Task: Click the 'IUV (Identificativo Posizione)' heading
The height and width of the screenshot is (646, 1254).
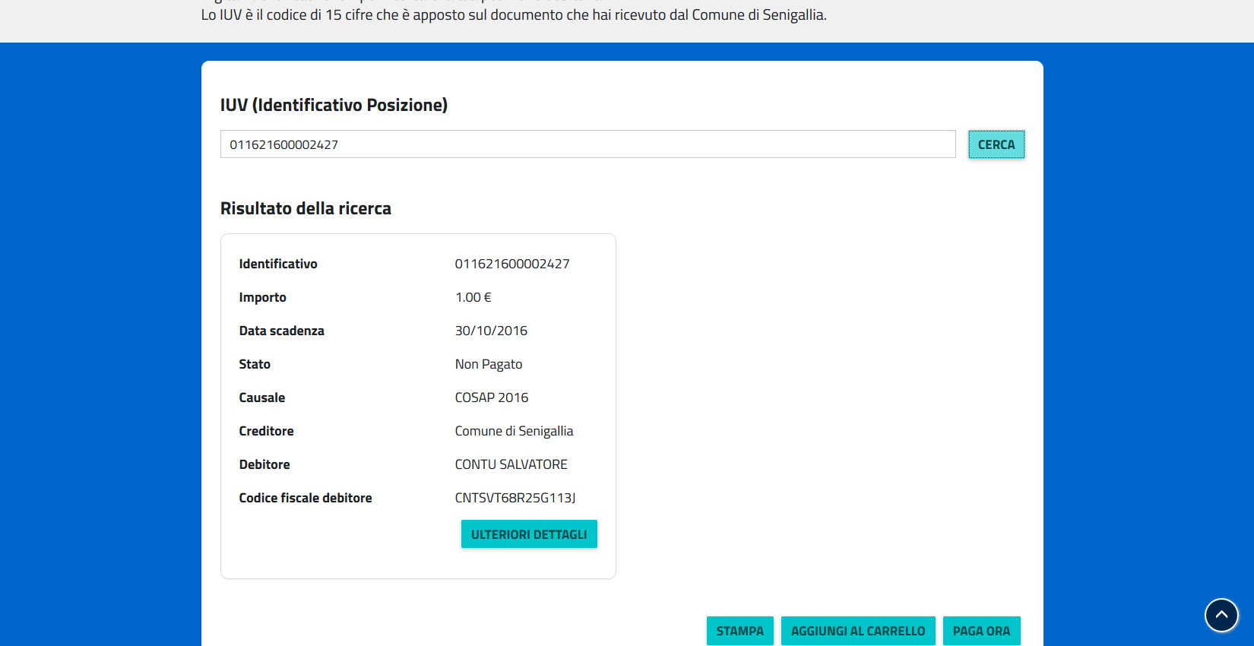Action: pyautogui.click(x=334, y=105)
